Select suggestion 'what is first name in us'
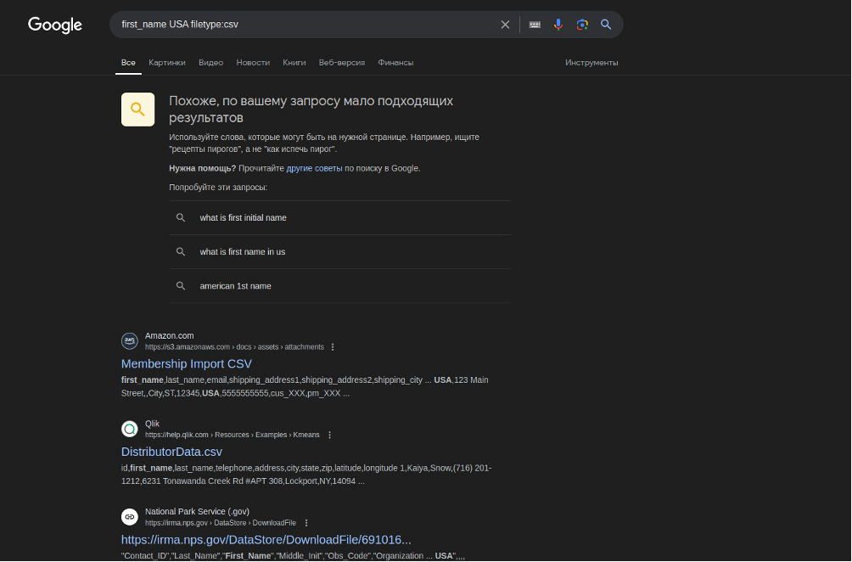The height and width of the screenshot is (562, 852). 243,252
